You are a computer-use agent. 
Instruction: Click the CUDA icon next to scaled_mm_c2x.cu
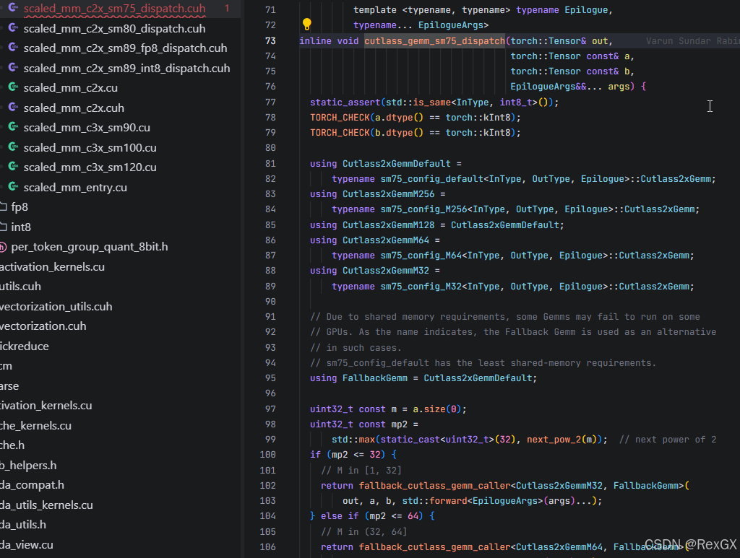(14, 87)
